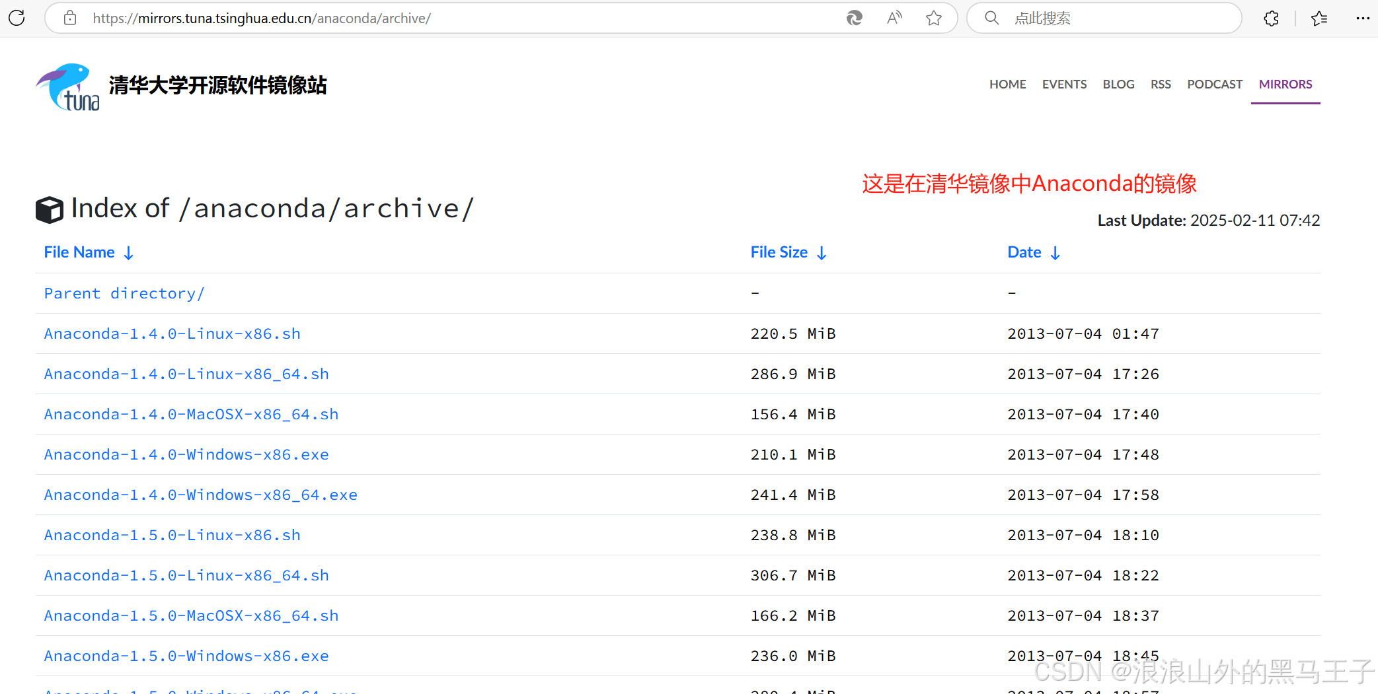Click the Date column header

pyautogui.click(x=1024, y=252)
